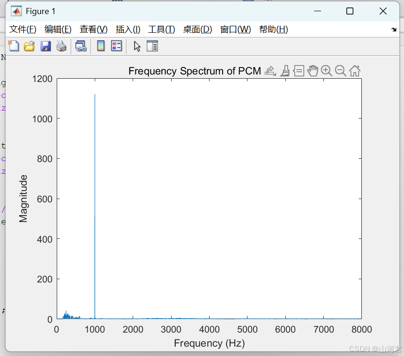This screenshot has height=356, width=404.
Task: Click the y-axis tick label 600
Action: coord(45,199)
